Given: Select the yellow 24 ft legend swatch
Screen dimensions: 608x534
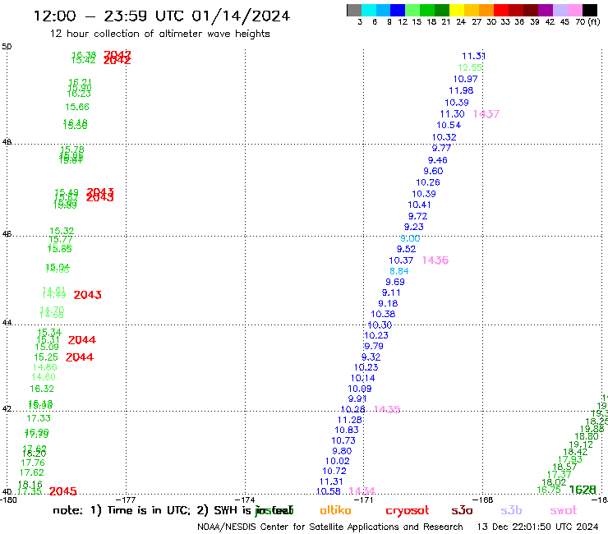Looking at the screenshot, I should (x=457, y=10).
